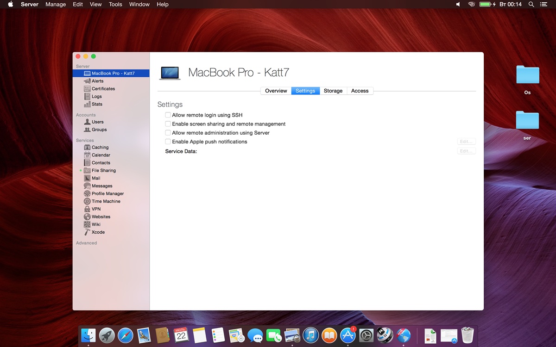Open Spotlight search magnifier
This screenshot has width=556, height=347.
pos(531,4)
